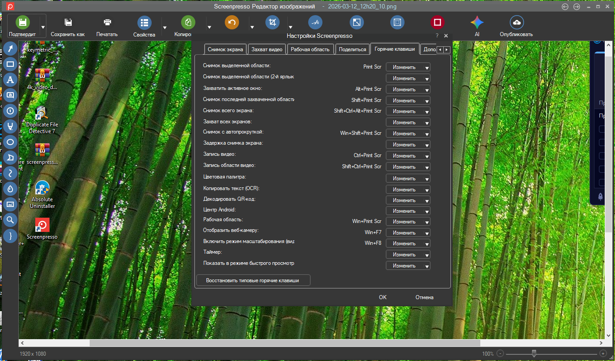Confirm settings with the OK button

click(383, 297)
